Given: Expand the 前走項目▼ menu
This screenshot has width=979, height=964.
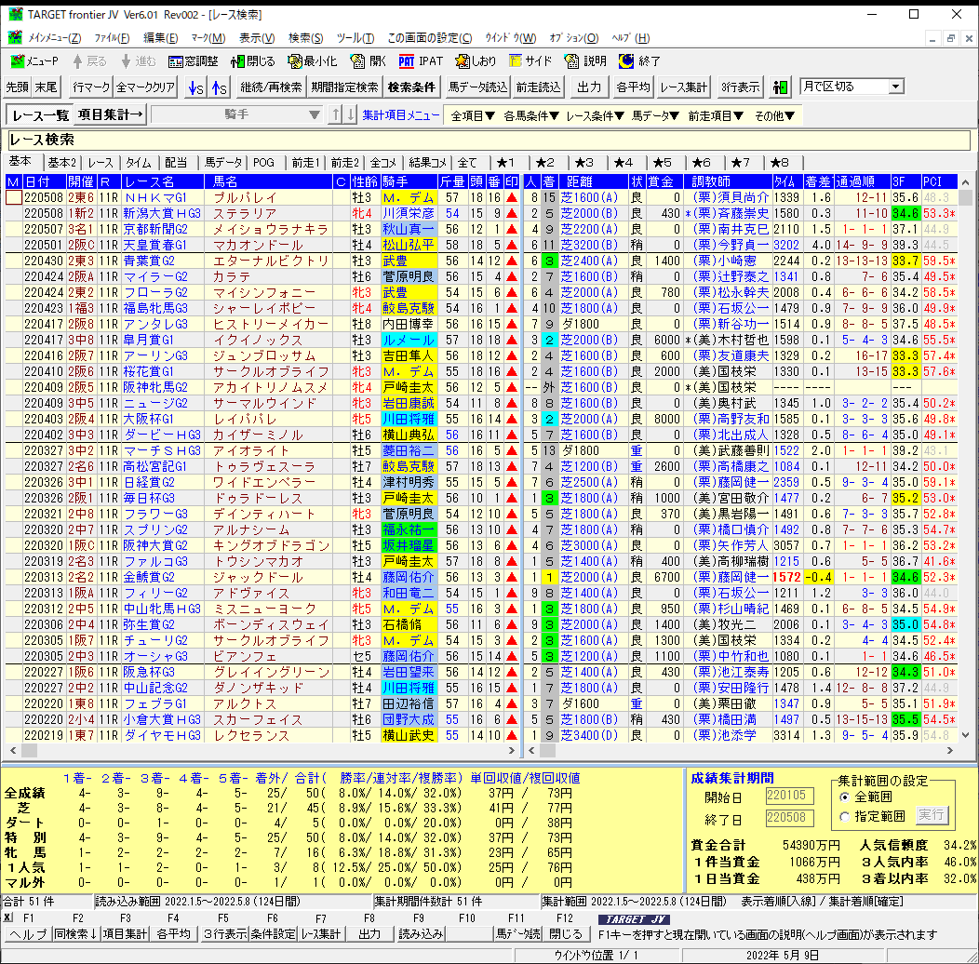Looking at the screenshot, I should 716,115.
